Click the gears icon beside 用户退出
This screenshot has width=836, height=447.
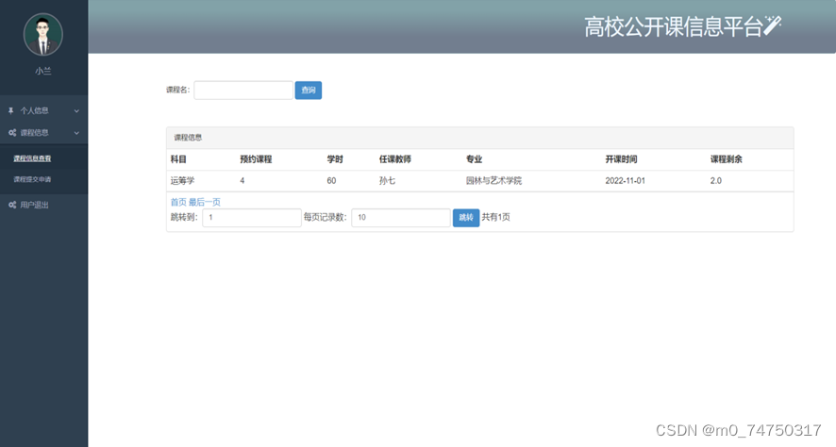click(12, 205)
